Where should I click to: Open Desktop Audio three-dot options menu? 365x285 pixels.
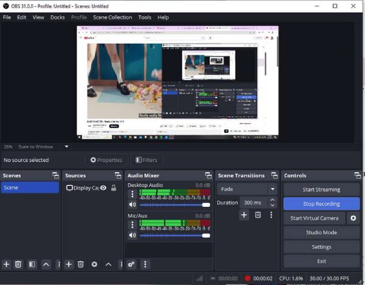[x=133, y=194]
